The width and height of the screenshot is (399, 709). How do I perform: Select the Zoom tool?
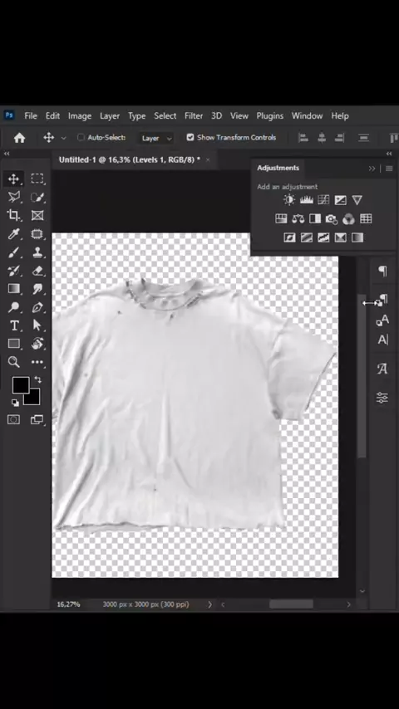[x=13, y=362]
